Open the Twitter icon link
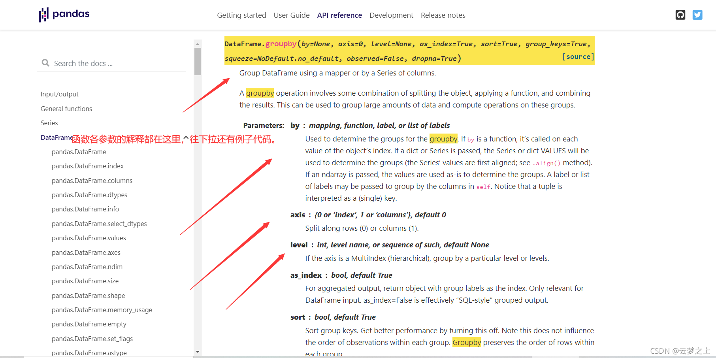Screen dimensions: 716x358 click(697, 15)
